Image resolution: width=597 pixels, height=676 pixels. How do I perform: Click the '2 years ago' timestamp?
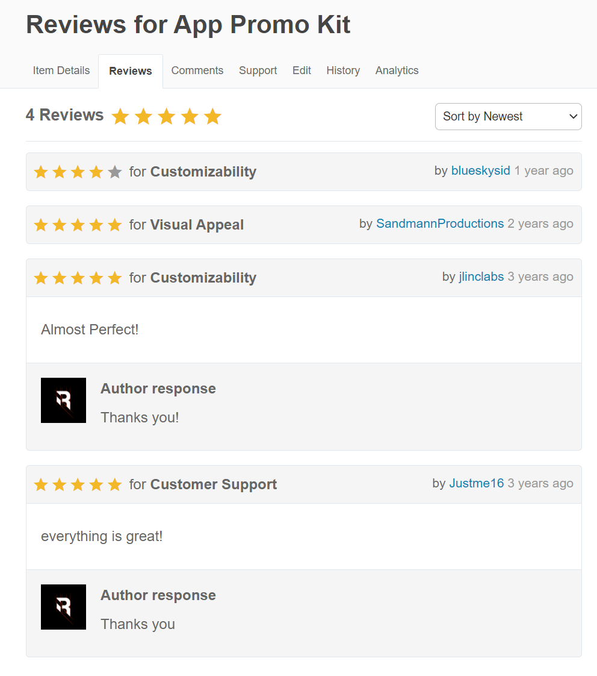point(540,224)
